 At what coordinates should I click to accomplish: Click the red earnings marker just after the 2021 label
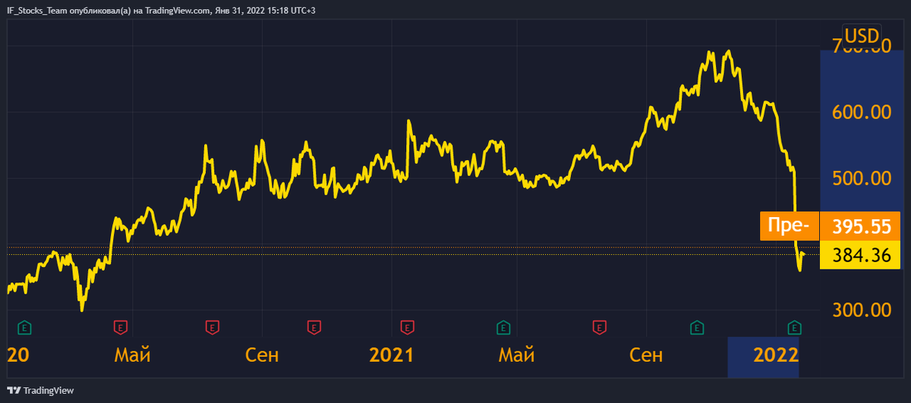[x=406, y=327]
